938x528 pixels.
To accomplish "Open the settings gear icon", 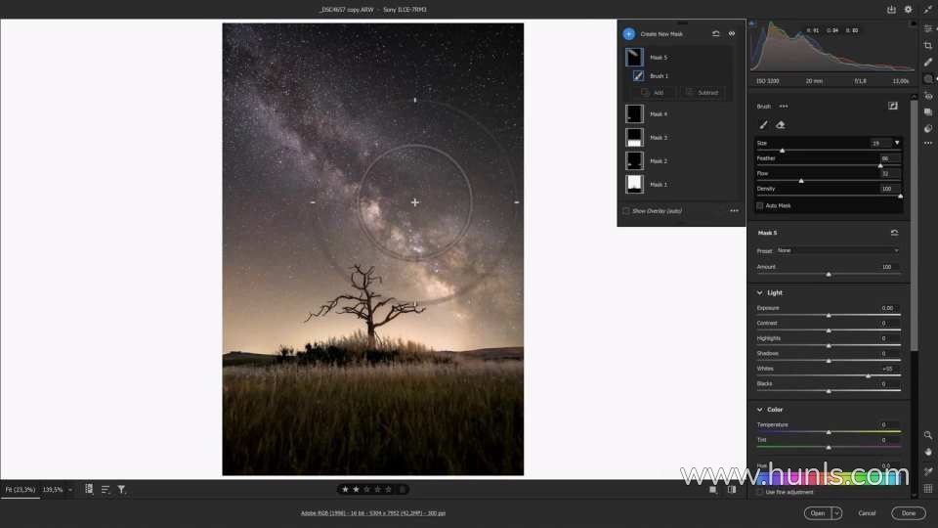I will point(909,10).
